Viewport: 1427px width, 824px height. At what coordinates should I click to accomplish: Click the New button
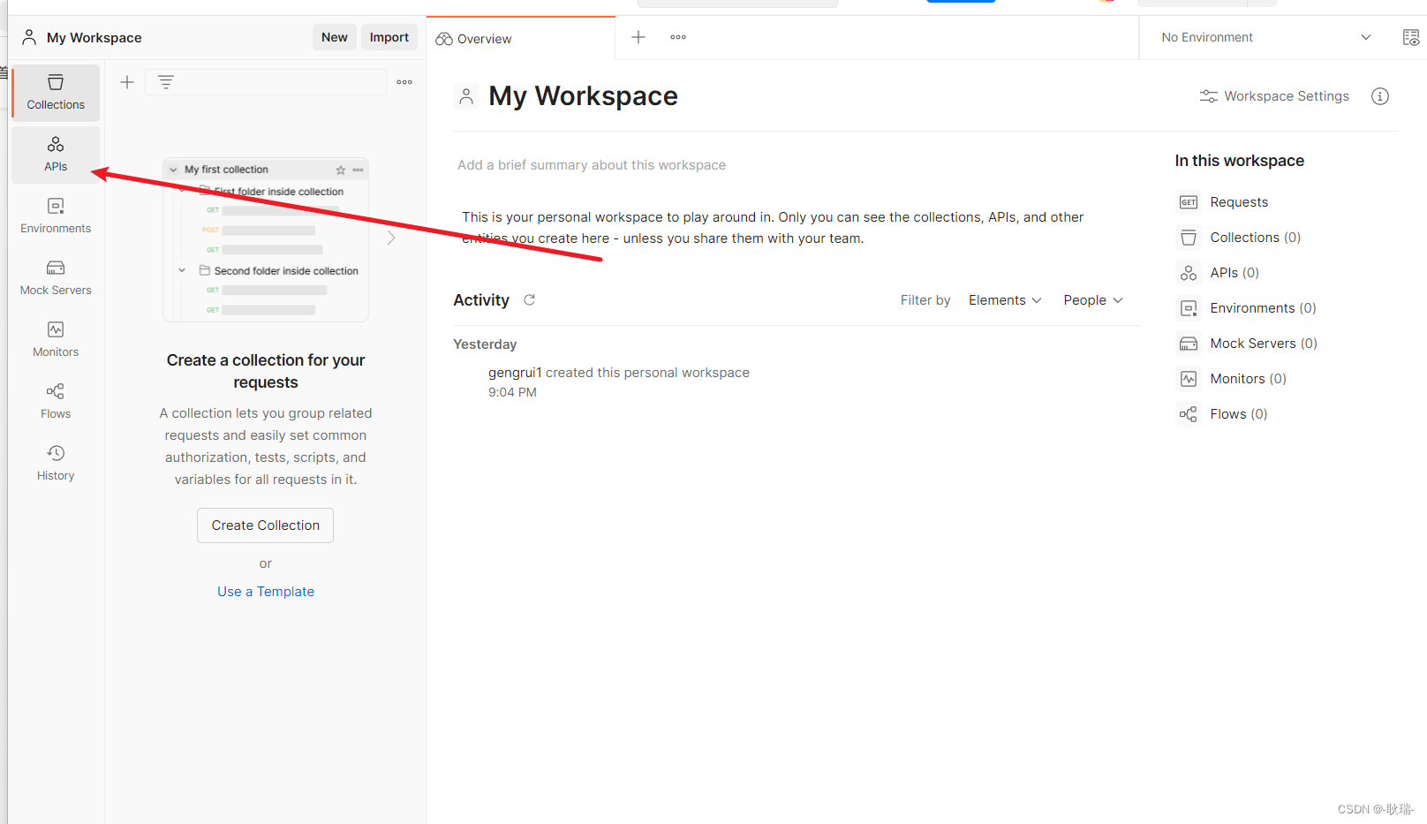click(x=335, y=37)
